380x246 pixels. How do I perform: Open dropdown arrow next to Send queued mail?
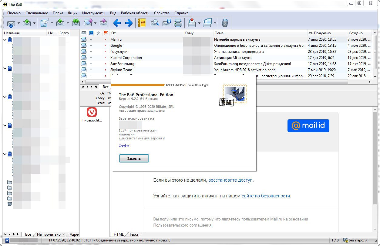[x=35, y=23]
